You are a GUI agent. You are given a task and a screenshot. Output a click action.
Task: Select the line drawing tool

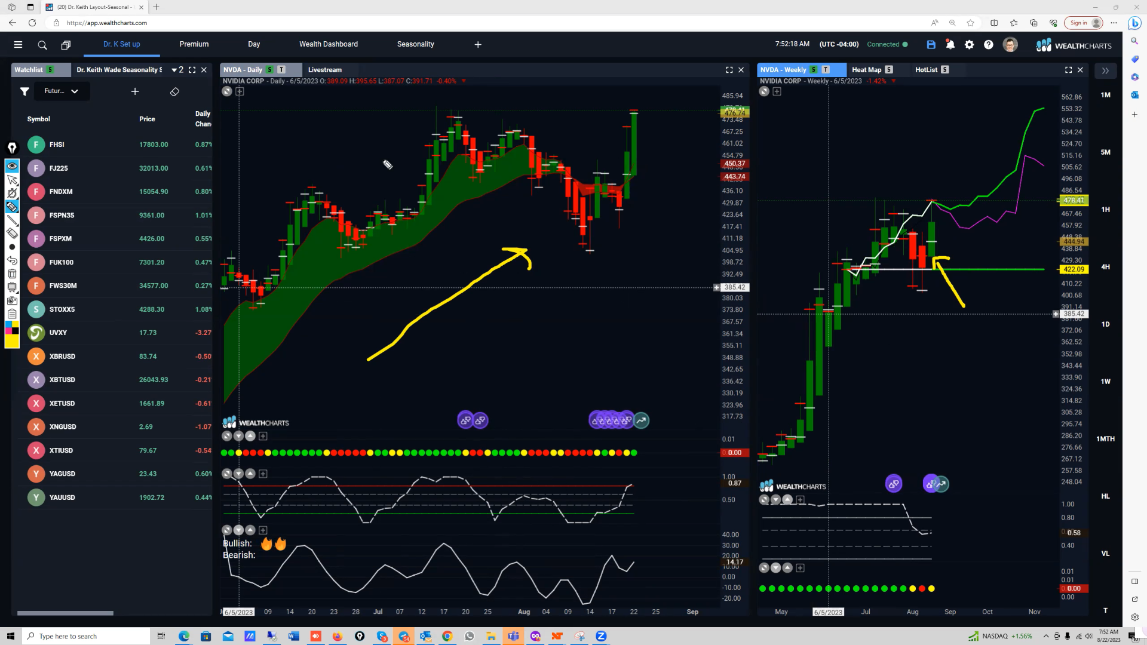click(12, 220)
